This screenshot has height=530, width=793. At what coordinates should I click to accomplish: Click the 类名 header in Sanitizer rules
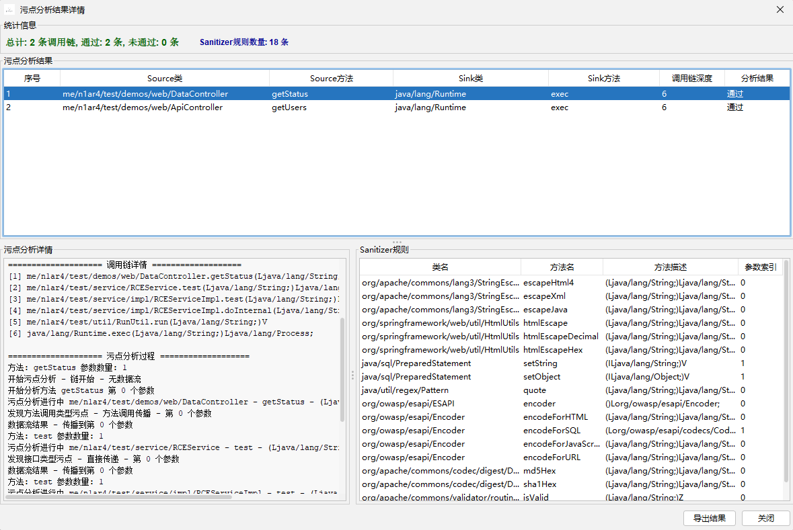pos(440,267)
